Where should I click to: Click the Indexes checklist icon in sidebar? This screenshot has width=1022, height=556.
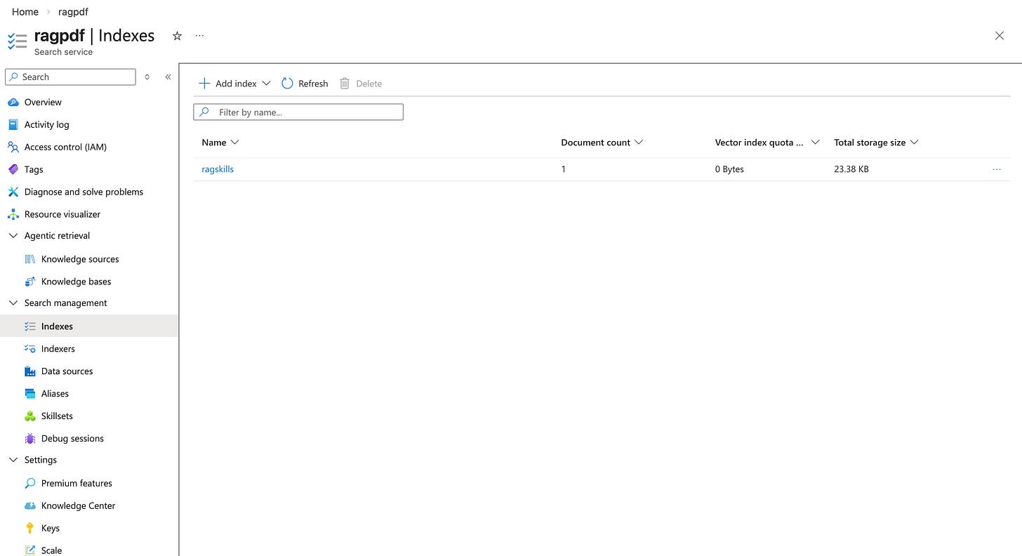click(x=29, y=326)
